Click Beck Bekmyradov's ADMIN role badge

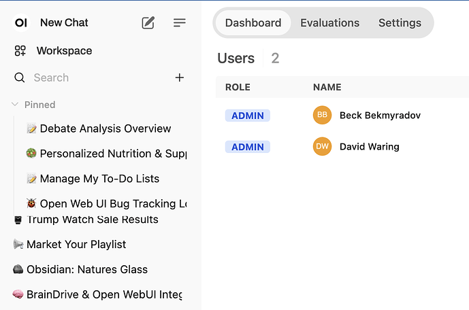[x=247, y=116]
